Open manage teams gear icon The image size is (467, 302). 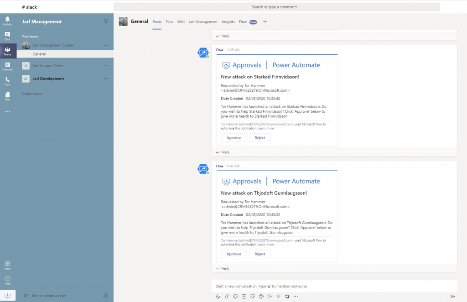click(106, 296)
